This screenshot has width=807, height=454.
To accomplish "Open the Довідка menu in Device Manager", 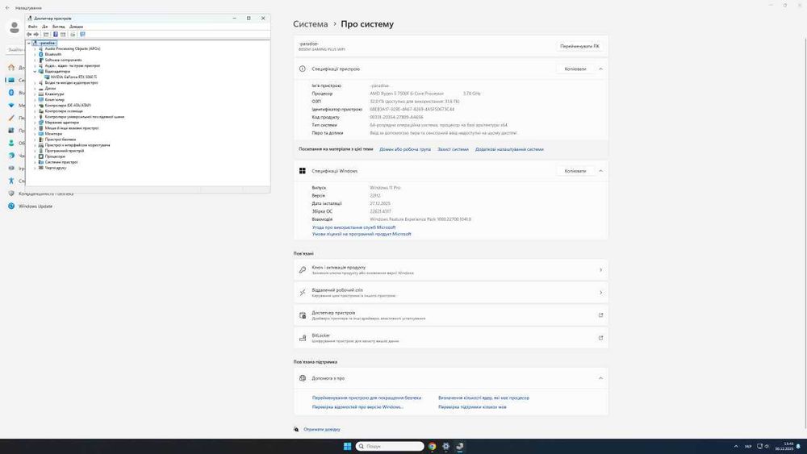I will [x=76, y=27].
